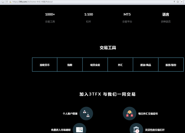The height and width of the screenshot is (133, 185).
Task: Click the 免费进入市场调研 label
Action: click(x=61, y=130)
